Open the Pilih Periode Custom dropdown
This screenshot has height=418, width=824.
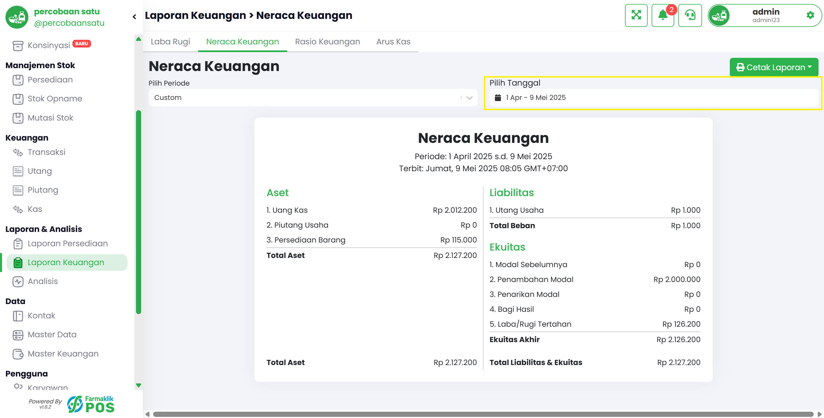point(313,98)
